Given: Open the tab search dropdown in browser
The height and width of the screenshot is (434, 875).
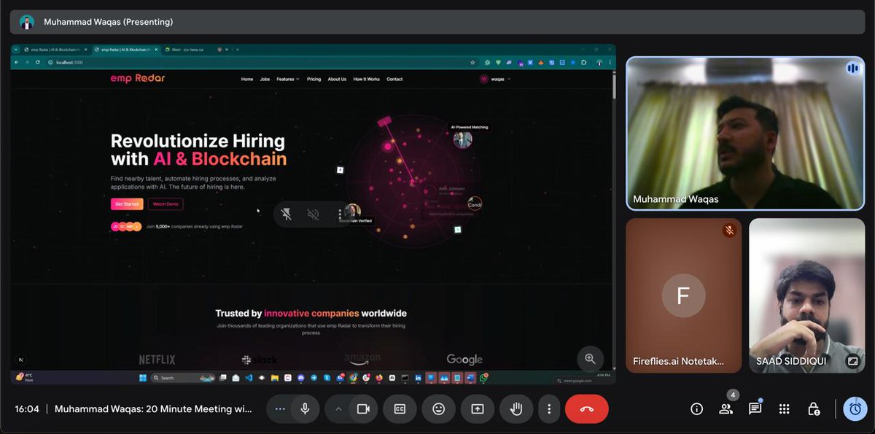Looking at the screenshot, I should (15, 50).
